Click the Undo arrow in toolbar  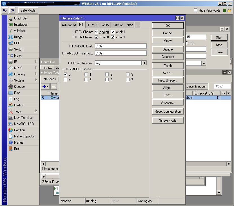pos(5,10)
